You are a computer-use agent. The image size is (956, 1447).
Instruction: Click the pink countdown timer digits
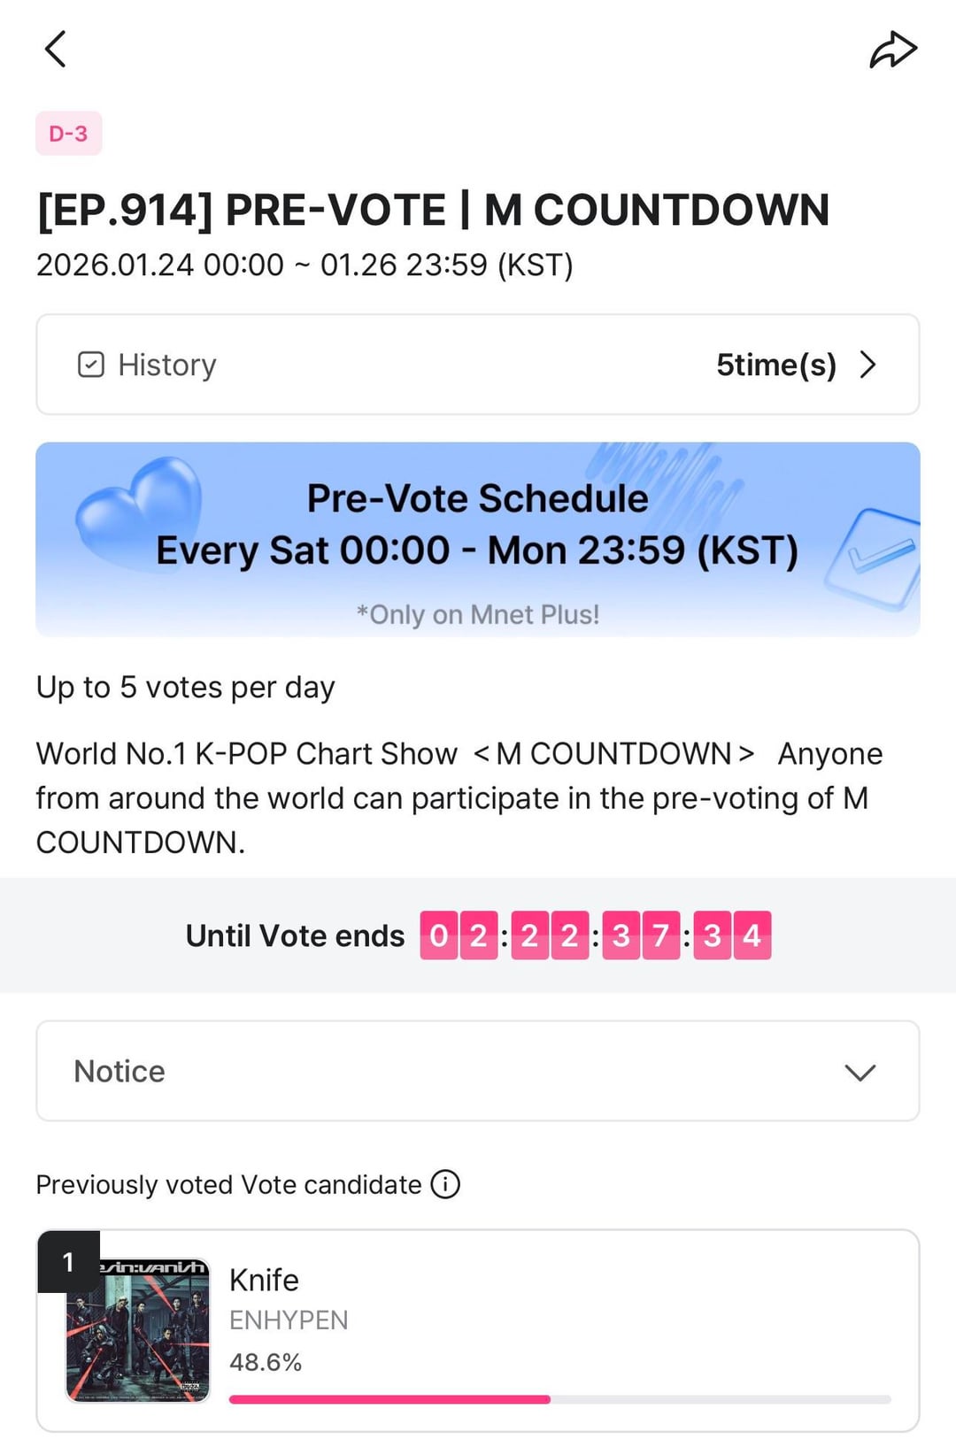pyautogui.click(x=595, y=935)
